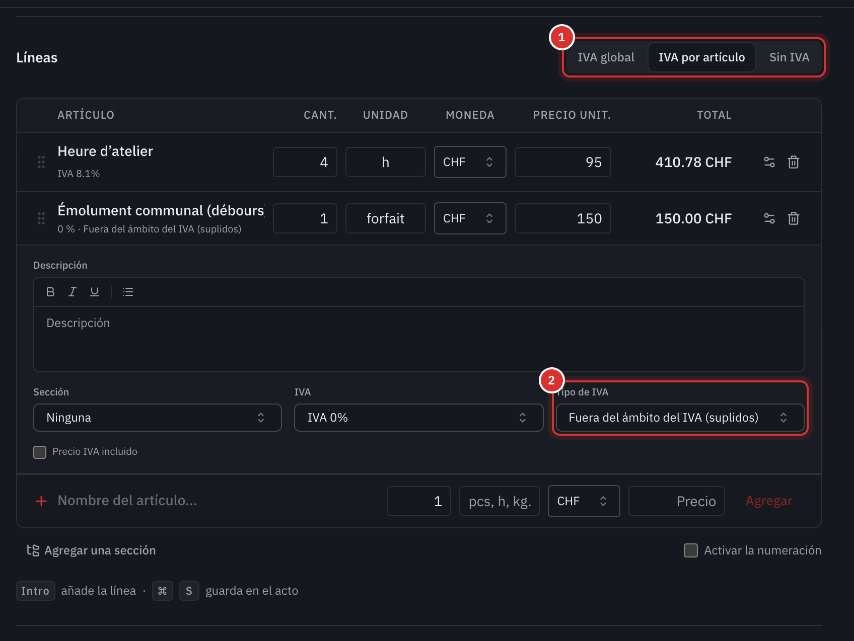Click the Heure d'atelier article name
Viewport: 854px width, 641px height.
pos(105,151)
